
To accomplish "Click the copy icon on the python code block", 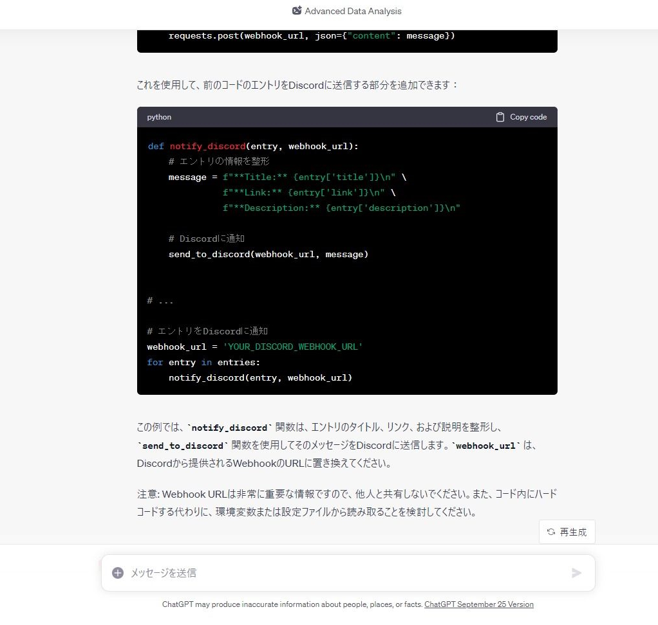I will pos(500,117).
